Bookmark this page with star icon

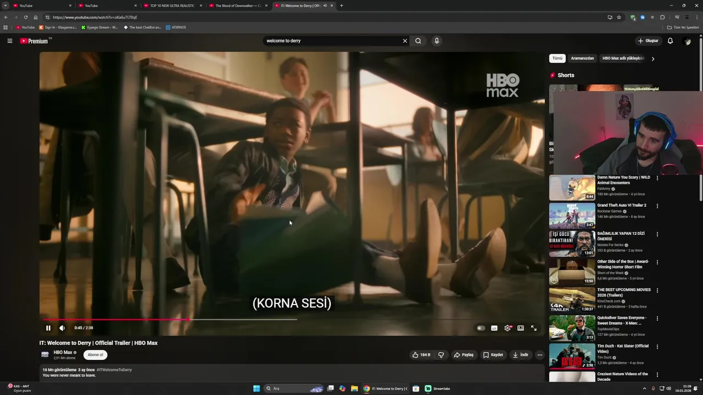pyautogui.click(x=619, y=17)
